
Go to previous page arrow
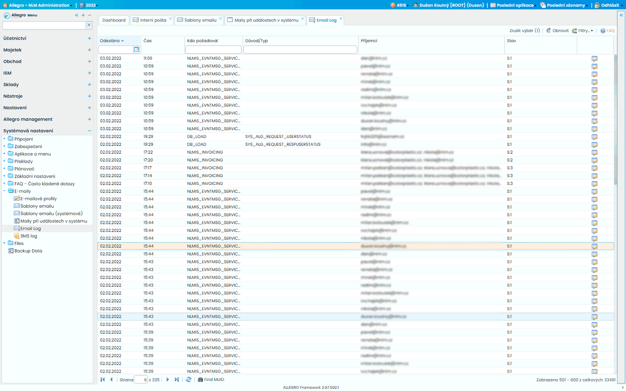pos(111,379)
